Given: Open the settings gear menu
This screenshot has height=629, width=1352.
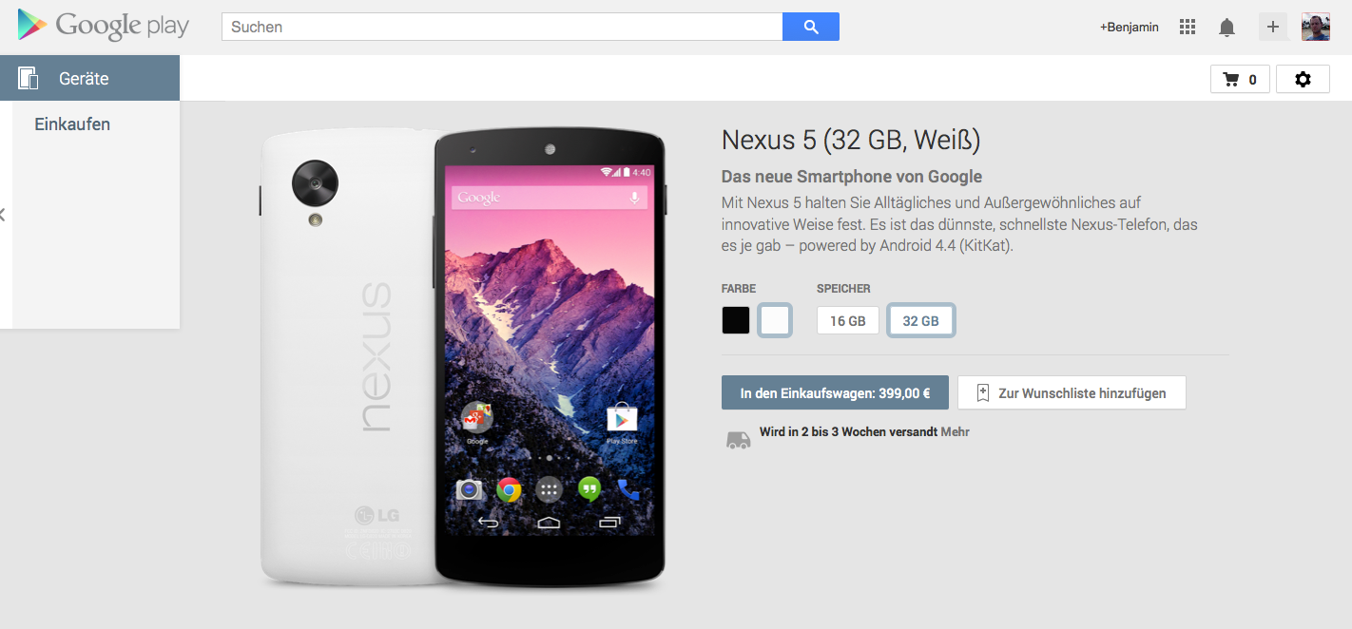Looking at the screenshot, I should point(1303,79).
